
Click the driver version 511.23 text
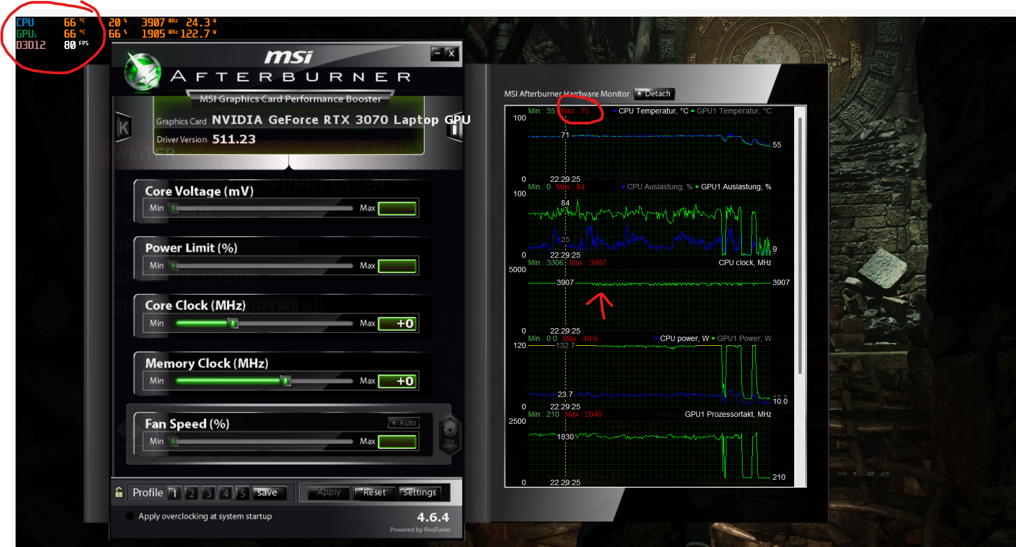point(234,139)
